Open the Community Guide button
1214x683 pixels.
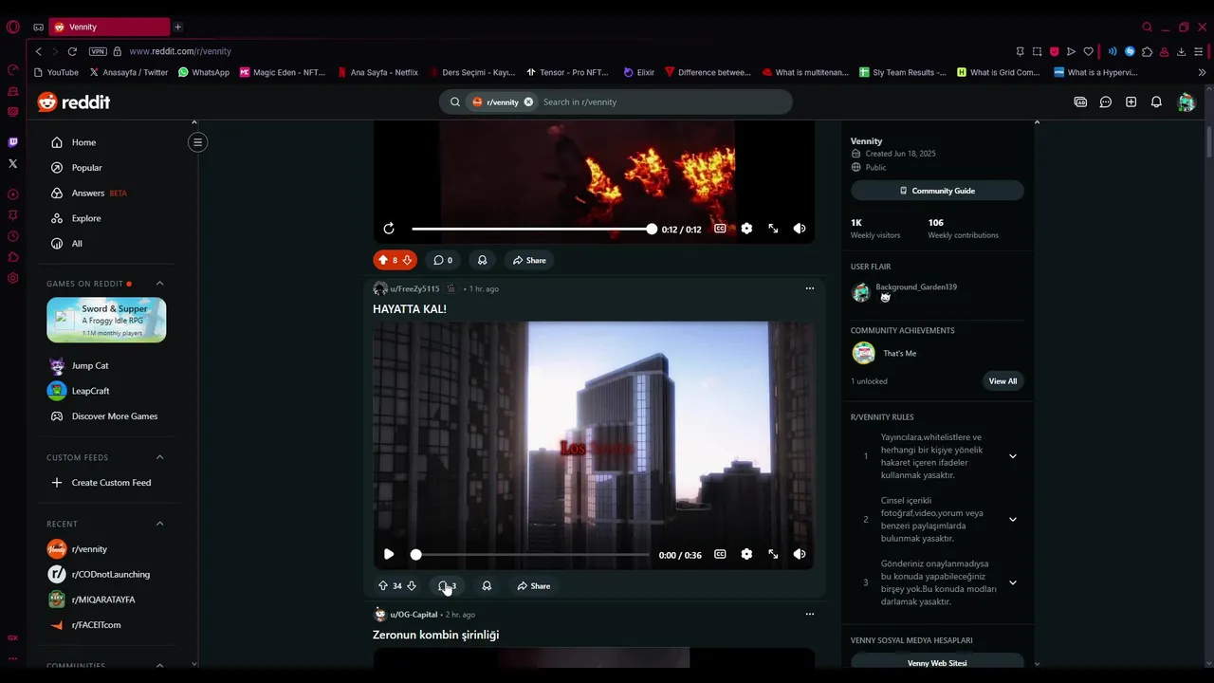click(937, 191)
